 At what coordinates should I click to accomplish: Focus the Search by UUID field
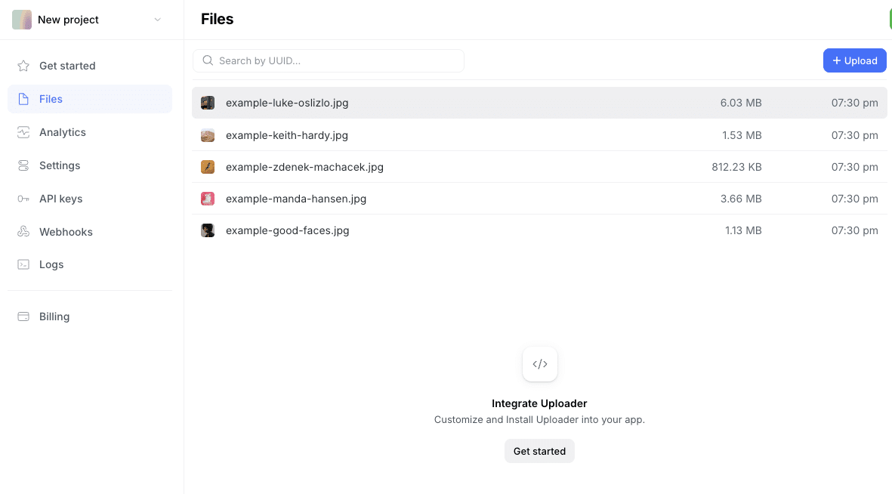click(x=329, y=60)
